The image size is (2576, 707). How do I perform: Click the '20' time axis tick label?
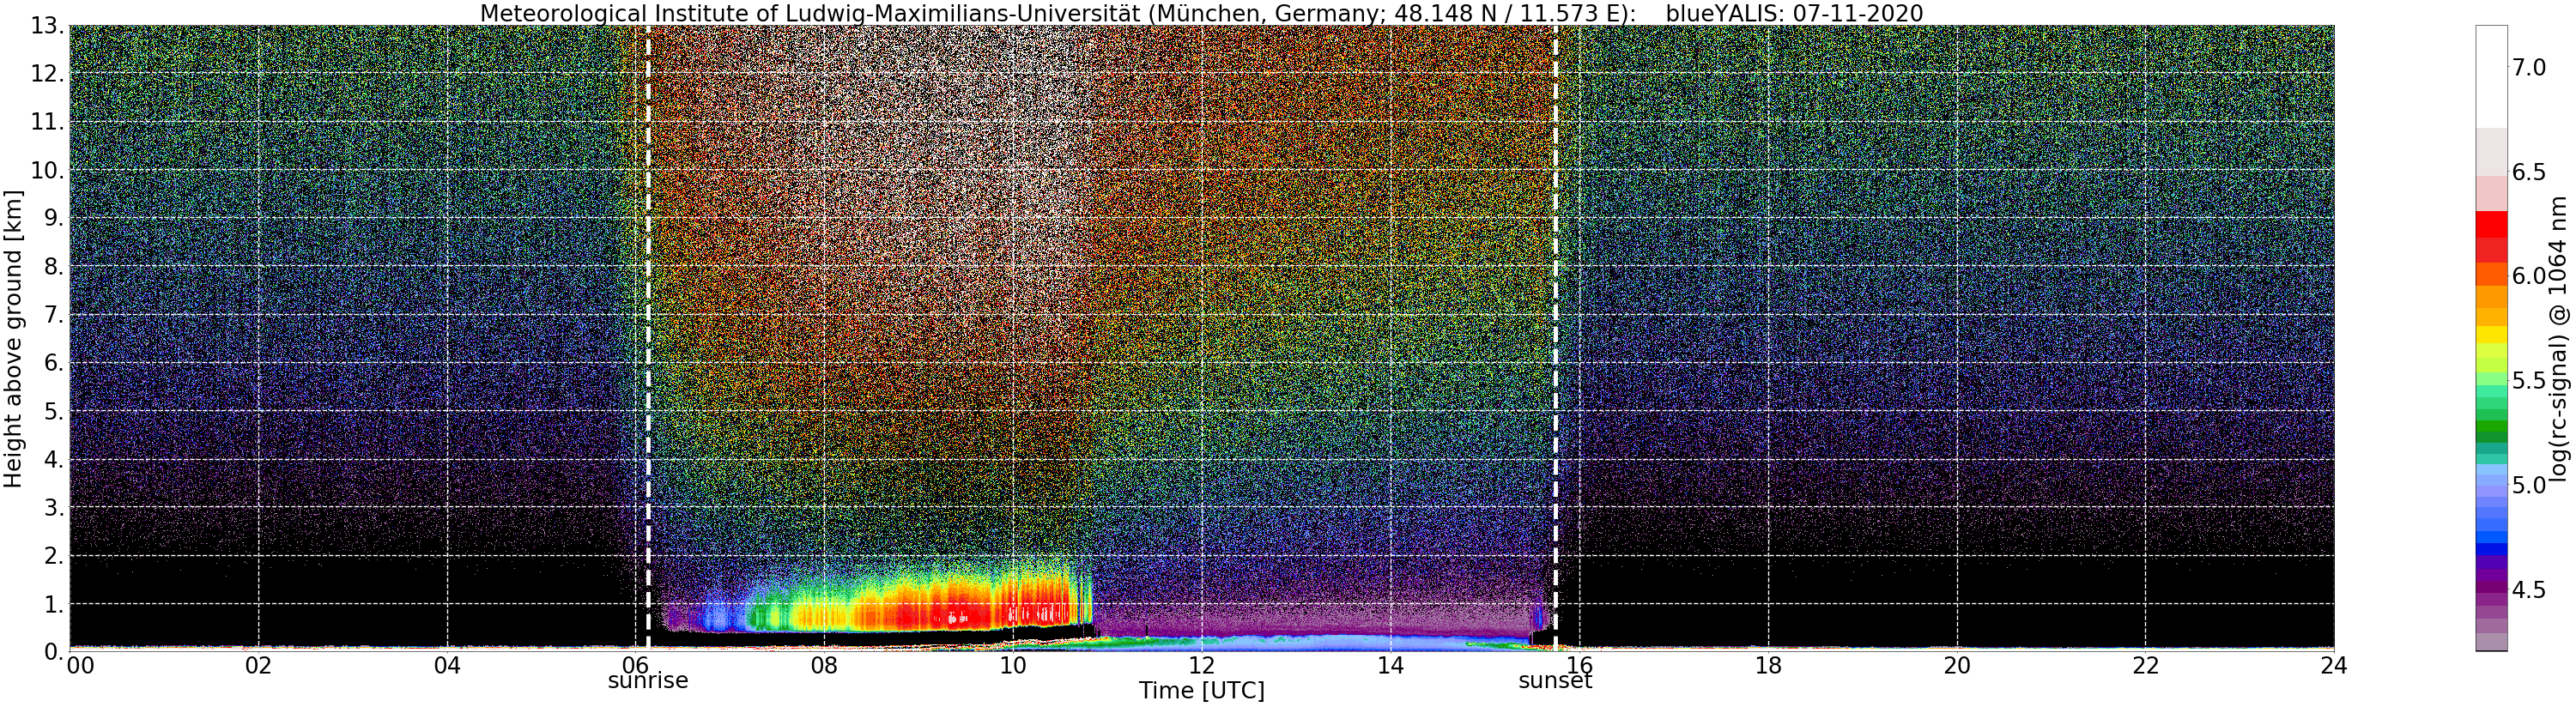[1956, 665]
